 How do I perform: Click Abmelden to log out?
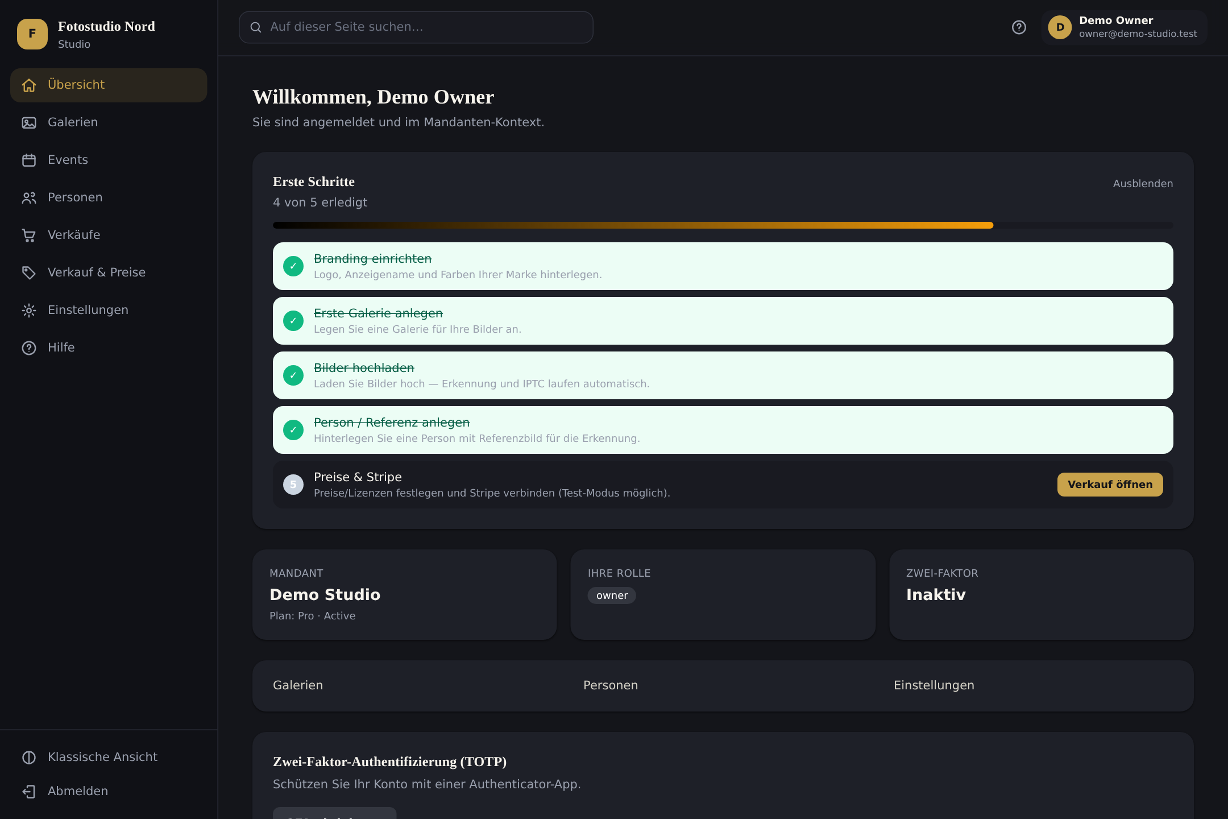[x=109, y=792]
